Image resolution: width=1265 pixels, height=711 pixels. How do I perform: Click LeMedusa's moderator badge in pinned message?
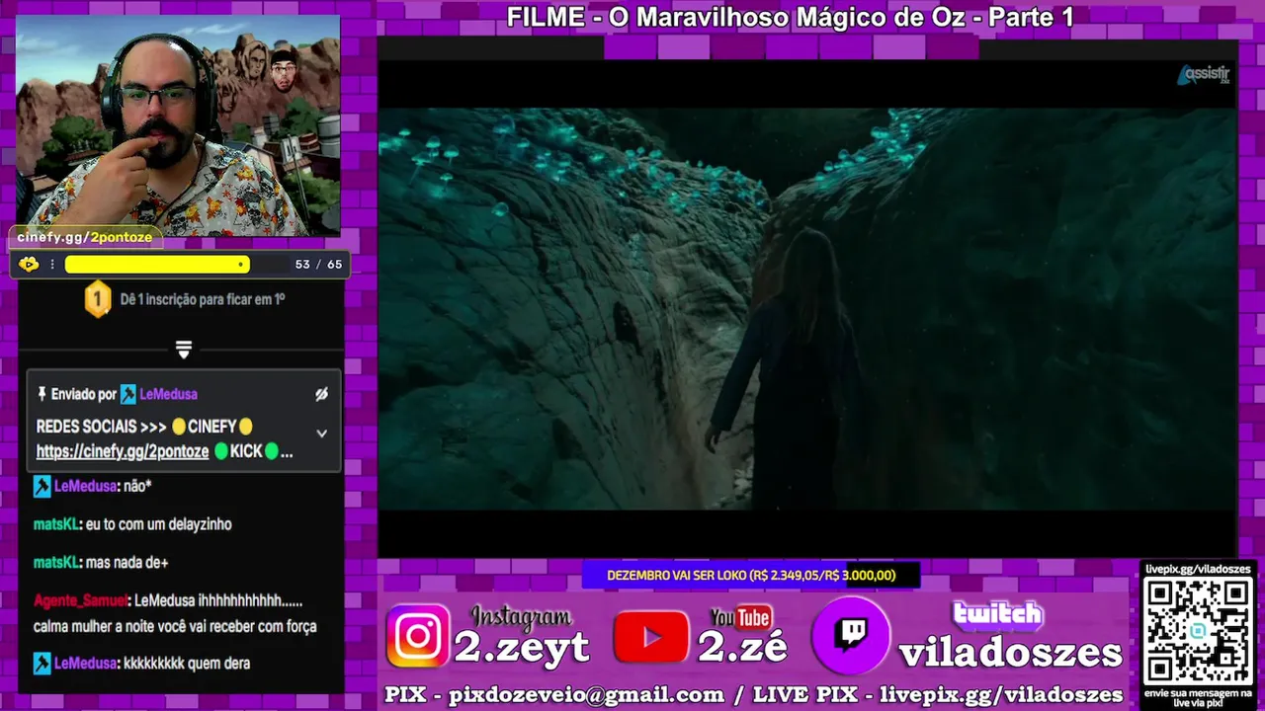click(x=127, y=394)
